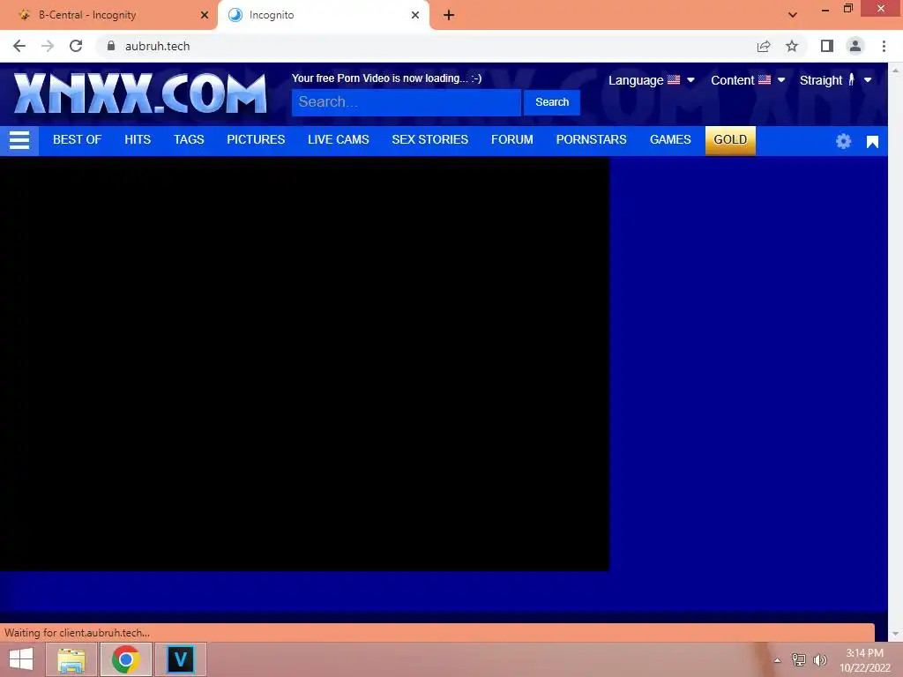Open network icon in system tray
The image size is (903, 677).
pyautogui.click(x=799, y=660)
